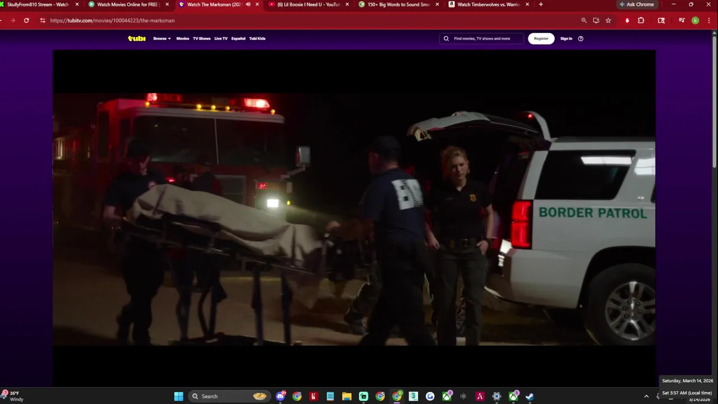Image resolution: width=718 pixels, height=404 pixels.
Task: Open Discord from the taskbar
Action: 280,396
